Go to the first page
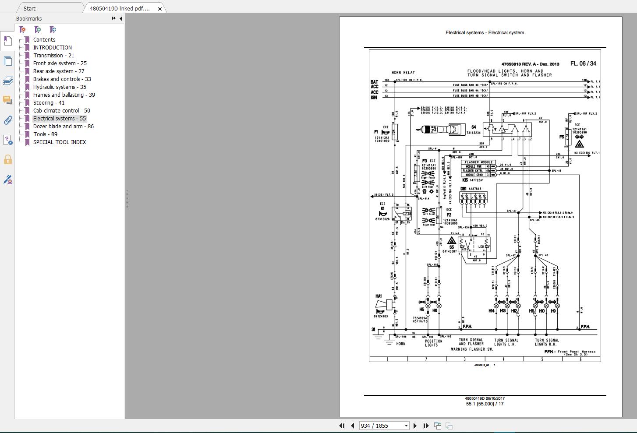 (342, 426)
